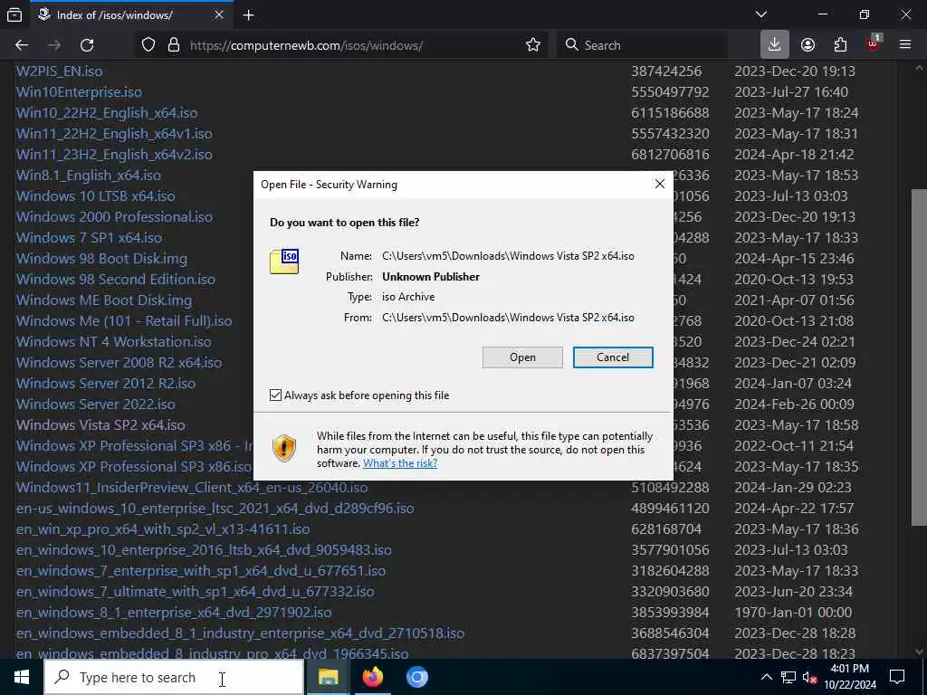927x695 pixels.
Task: Uncheck 'Always ask before opening this file'
Action: point(275,395)
